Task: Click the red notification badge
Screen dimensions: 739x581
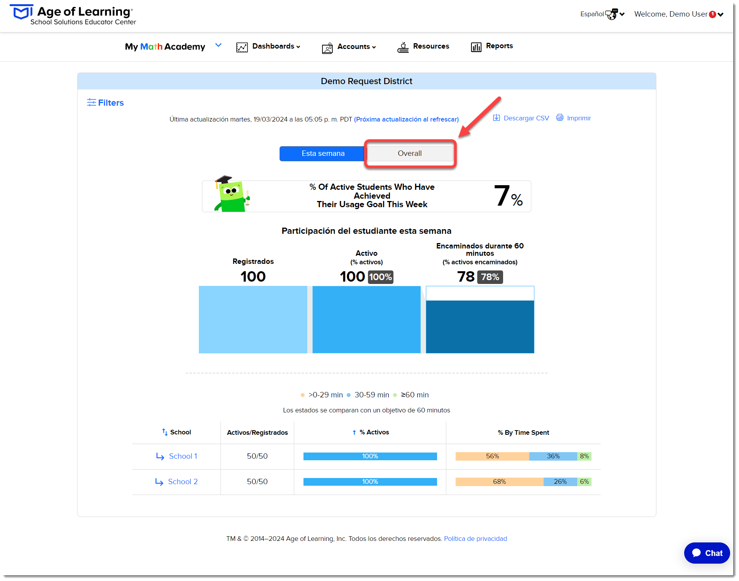Action: click(713, 14)
